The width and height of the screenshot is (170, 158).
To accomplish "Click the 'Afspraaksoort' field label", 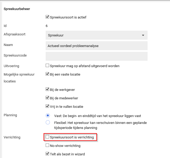I will click(x=15, y=34).
